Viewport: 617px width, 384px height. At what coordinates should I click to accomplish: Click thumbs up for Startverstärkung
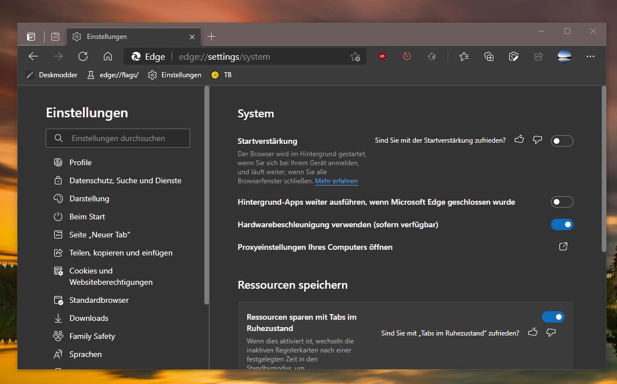519,140
